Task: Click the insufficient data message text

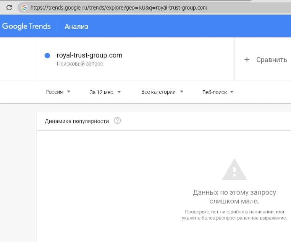Action: pyautogui.click(x=234, y=197)
